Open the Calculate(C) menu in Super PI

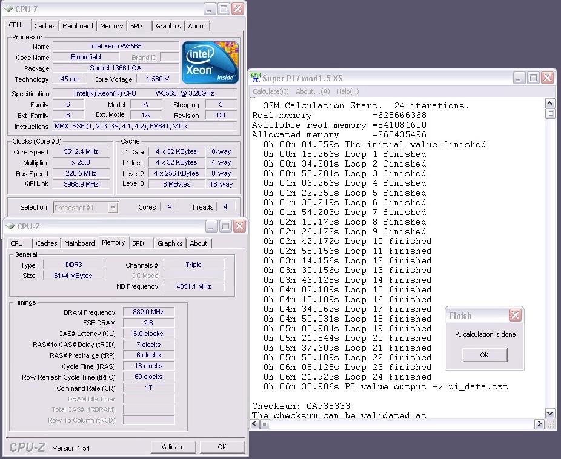coord(270,91)
